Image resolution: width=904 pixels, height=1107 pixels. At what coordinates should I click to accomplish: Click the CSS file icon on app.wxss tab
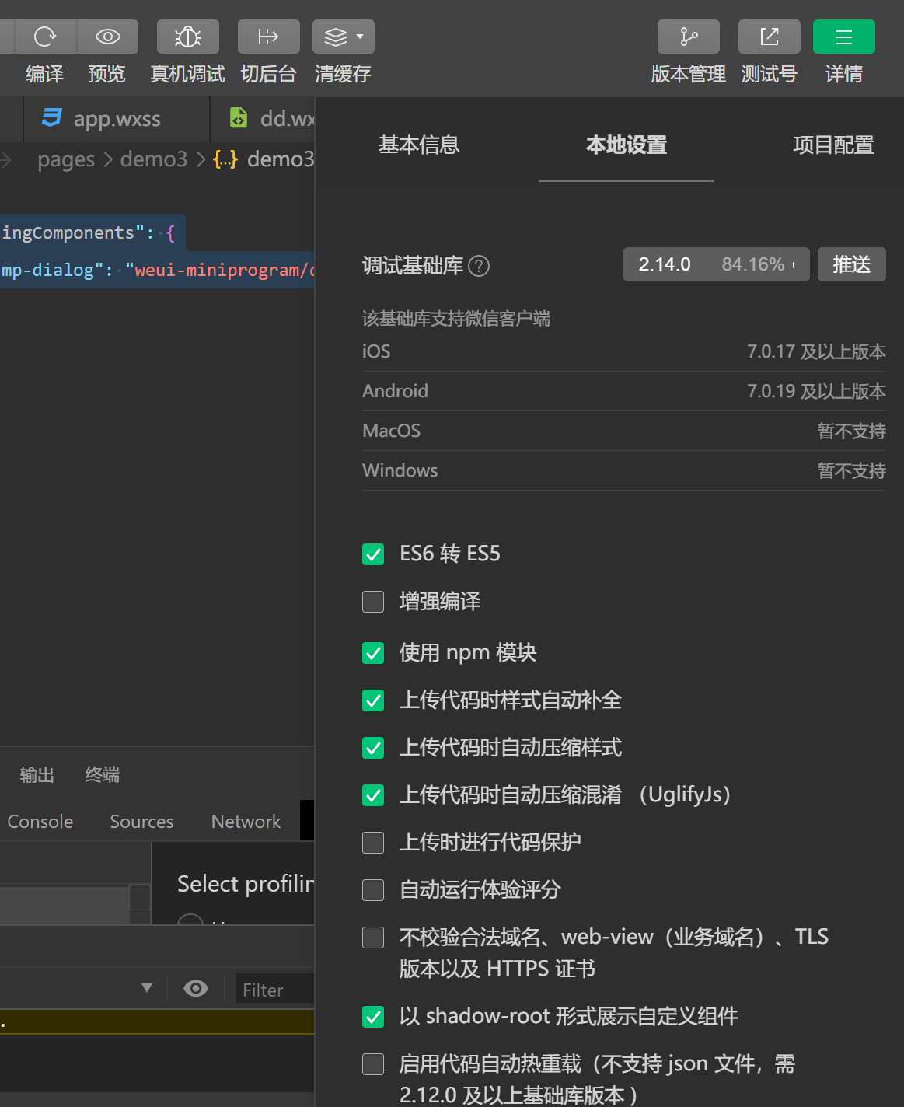click(51, 118)
